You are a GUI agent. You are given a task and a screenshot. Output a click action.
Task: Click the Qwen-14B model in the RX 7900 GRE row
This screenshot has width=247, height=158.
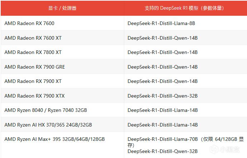[x=163, y=67]
